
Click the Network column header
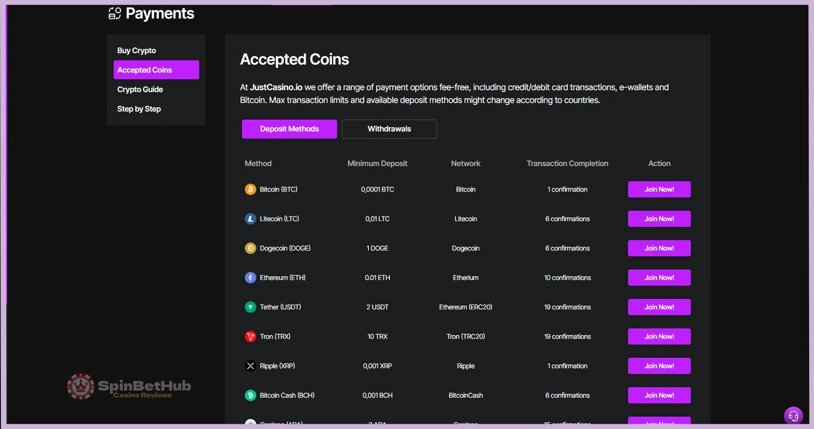[x=466, y=163]
